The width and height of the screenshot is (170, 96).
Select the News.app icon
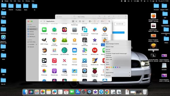point(64,61)
